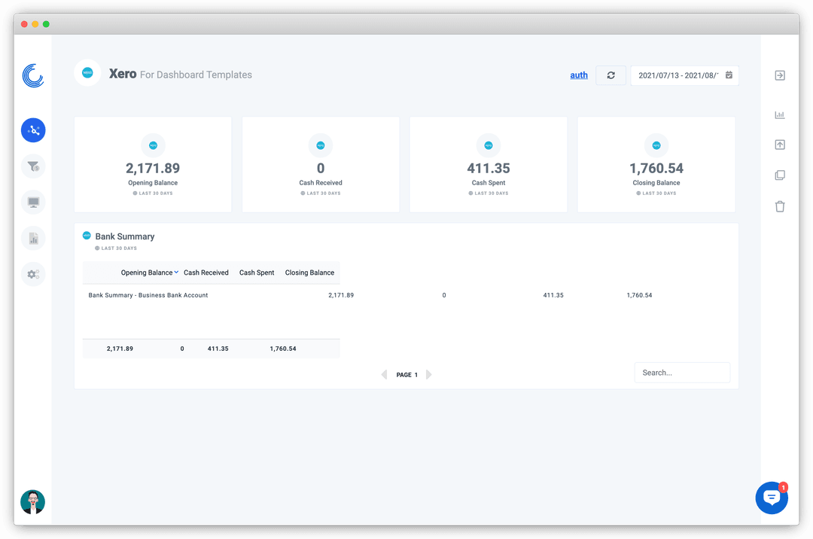Click the upload export icon in right panel
The image size is (813, 539).
tap(780, 145)
